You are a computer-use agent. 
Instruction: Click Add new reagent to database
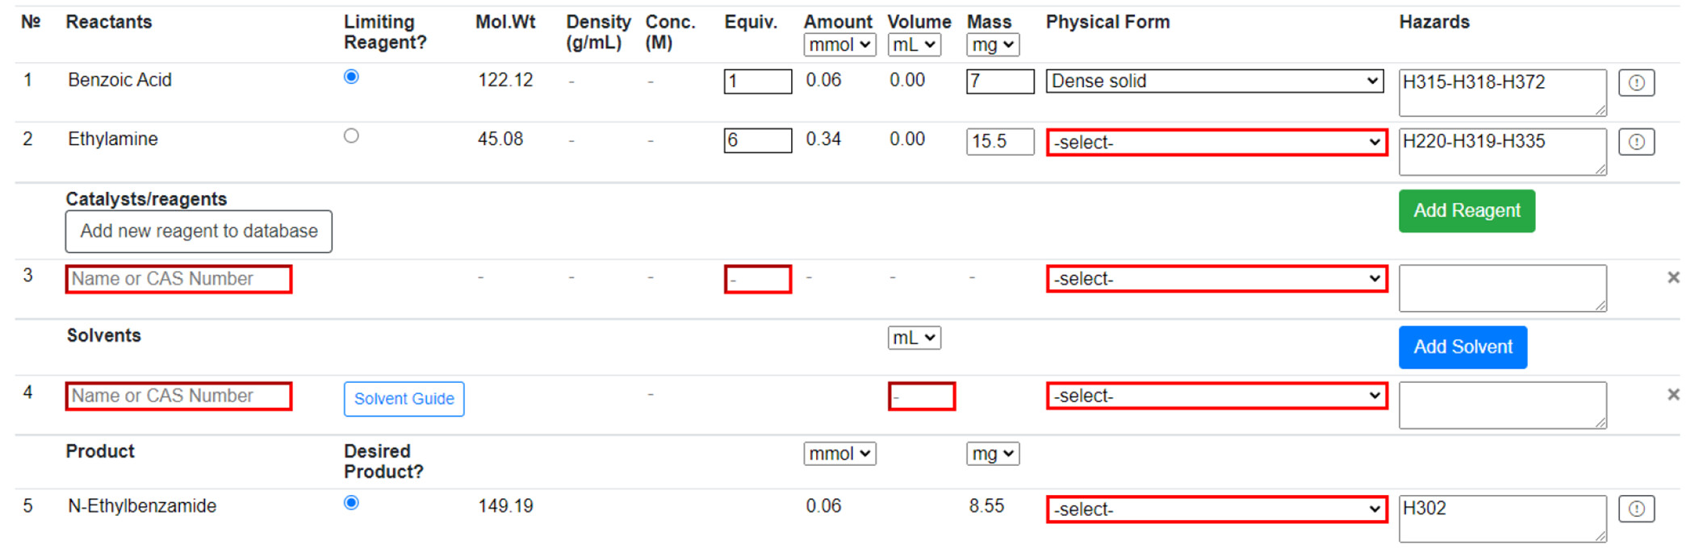point(199,231)
